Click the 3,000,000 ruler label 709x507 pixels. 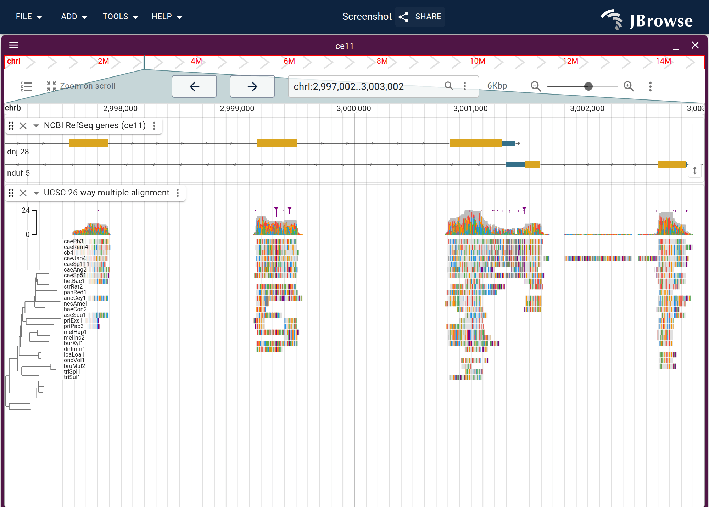point(354,109)
